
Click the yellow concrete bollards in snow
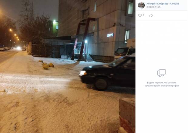(x=47, y=65)
